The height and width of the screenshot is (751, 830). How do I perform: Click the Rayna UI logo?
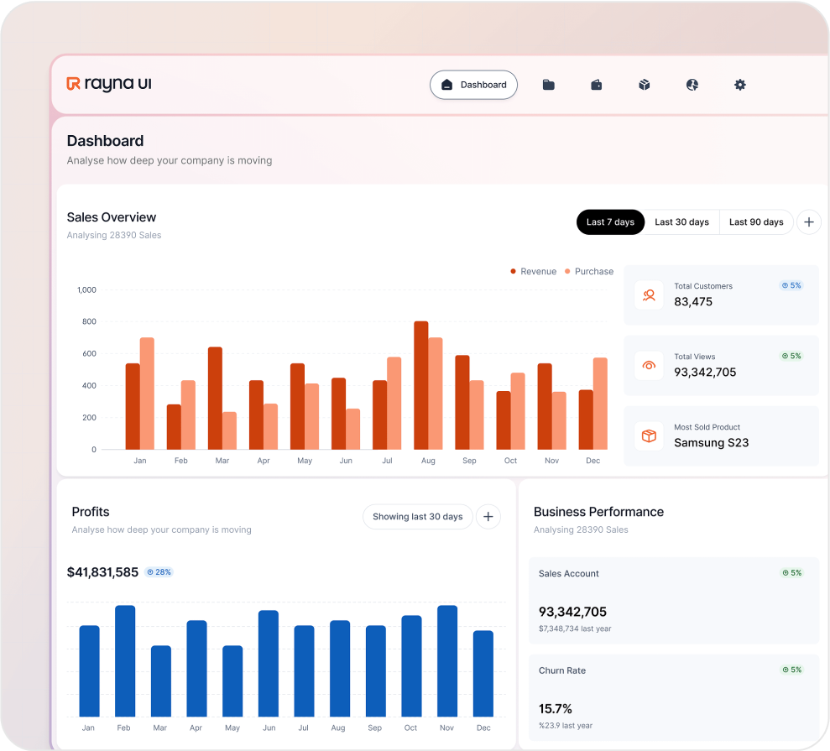click(109, 84)
